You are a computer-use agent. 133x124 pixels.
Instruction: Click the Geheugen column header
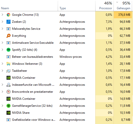[123, 6]
